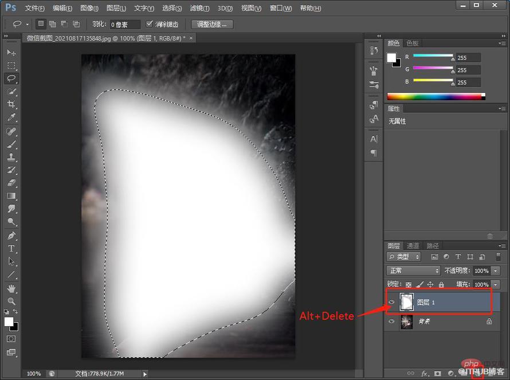
Task: Select the Crop tool
Action: (x=11, y=104)
